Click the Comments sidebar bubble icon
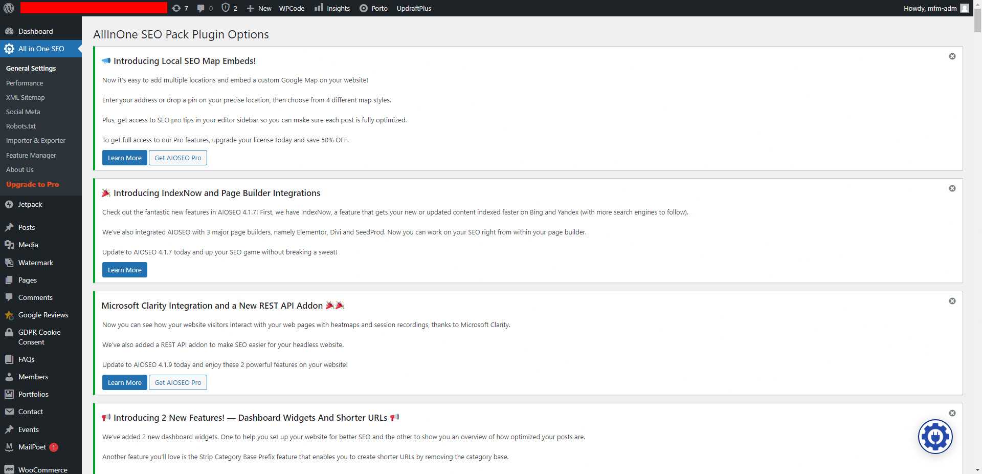 9,297
